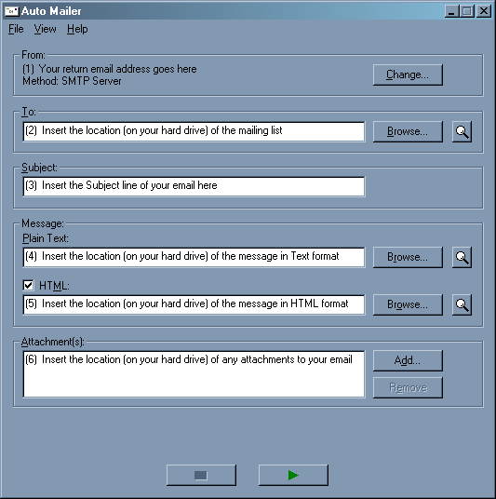Click in the HTML message location field
The width and height of the screenshot is (496, 499).
click(194, 304)
